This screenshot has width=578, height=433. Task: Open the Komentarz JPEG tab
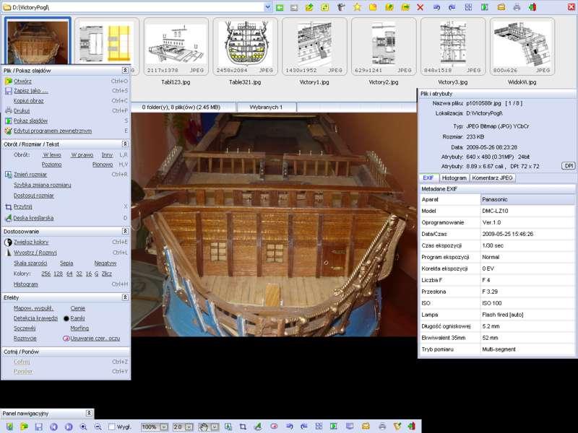pos(493,178)
